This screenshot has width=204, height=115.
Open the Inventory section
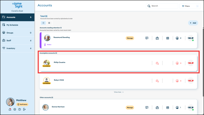(17, 48)
